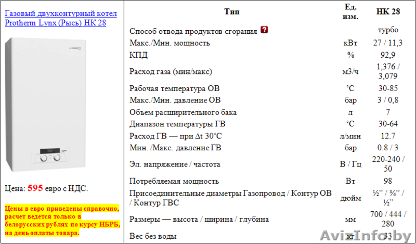Select 'Диапазон температуры ГВ' label
The image size is (416, 244).
tap(177, 124)
